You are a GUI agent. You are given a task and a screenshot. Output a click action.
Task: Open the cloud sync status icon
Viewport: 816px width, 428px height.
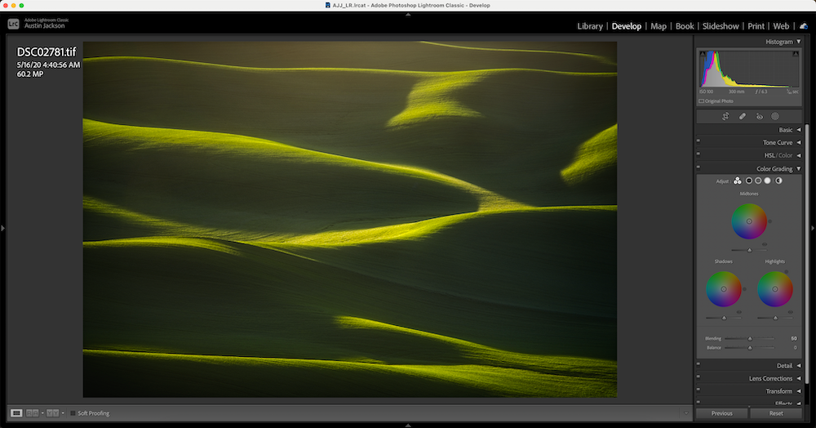pos(804,26)
